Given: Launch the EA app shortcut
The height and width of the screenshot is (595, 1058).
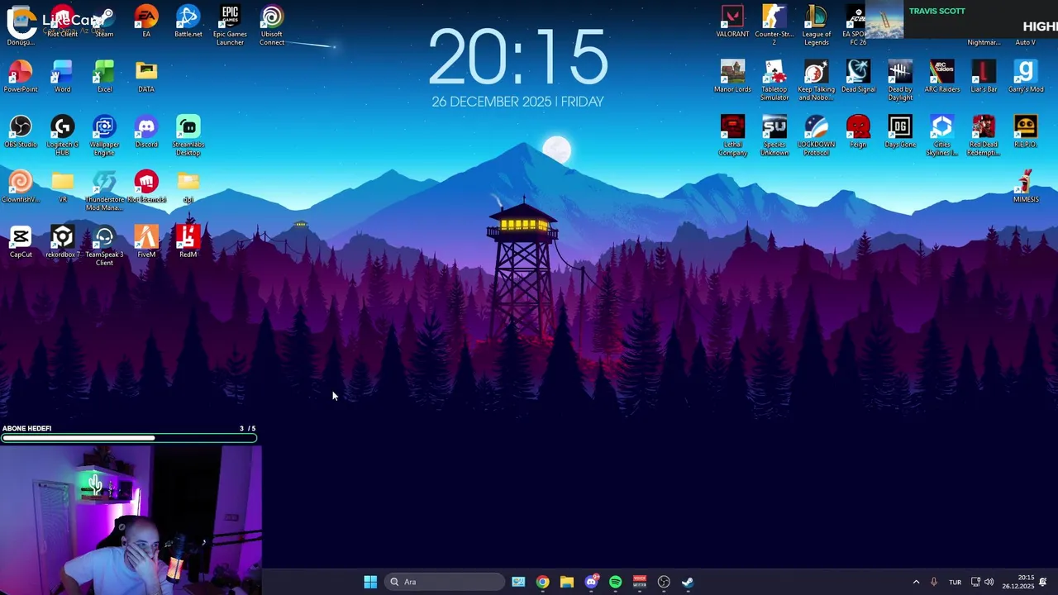Looking at the screenshot, I should (x=146, y=21).
